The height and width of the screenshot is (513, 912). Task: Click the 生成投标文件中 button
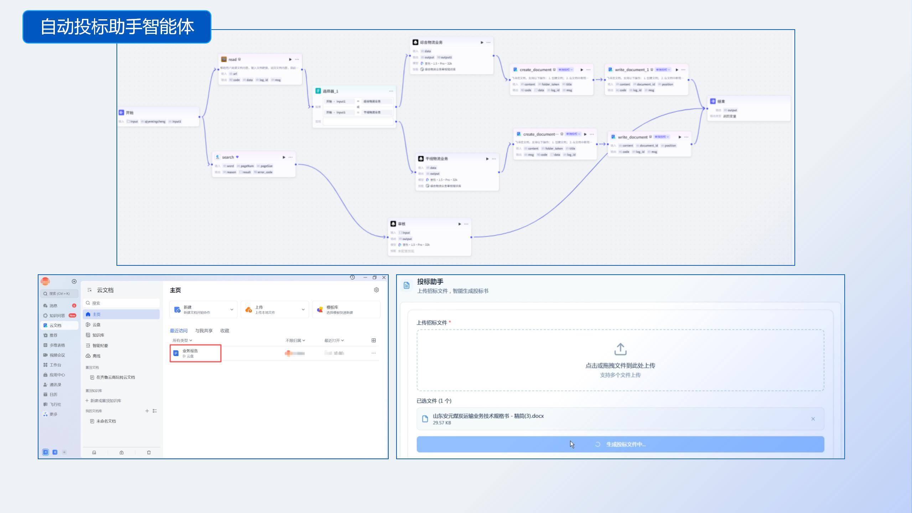click(x=620, y=444)
